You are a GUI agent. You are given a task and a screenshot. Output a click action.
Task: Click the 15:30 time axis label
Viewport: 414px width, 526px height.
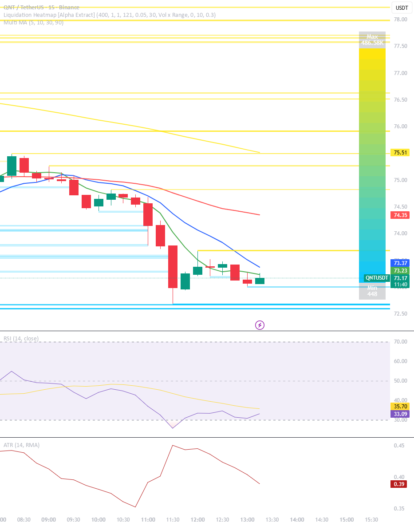[371, 520]
